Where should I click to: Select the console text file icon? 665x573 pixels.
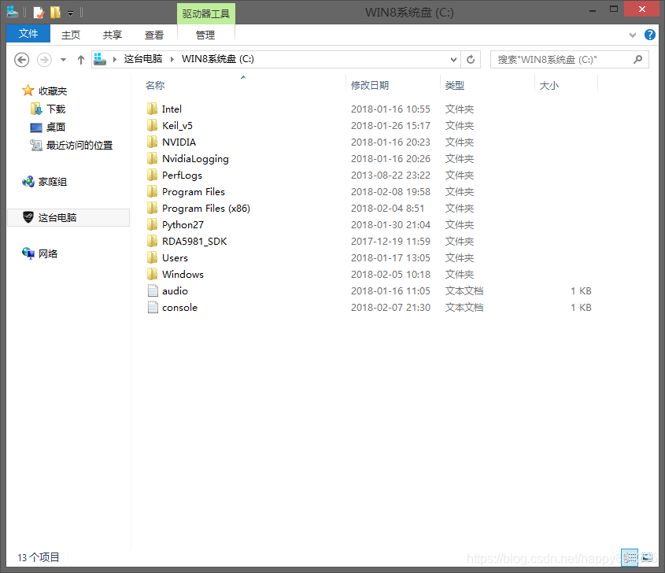click(x=153, y=308)
